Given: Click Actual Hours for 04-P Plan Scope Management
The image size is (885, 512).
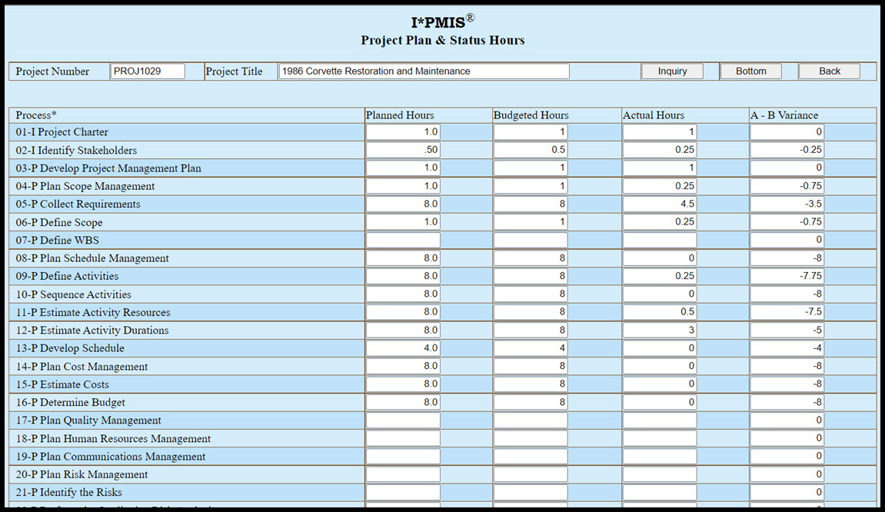Looking at the screenshot, I should pyautogui.click(x=659, y=186).
